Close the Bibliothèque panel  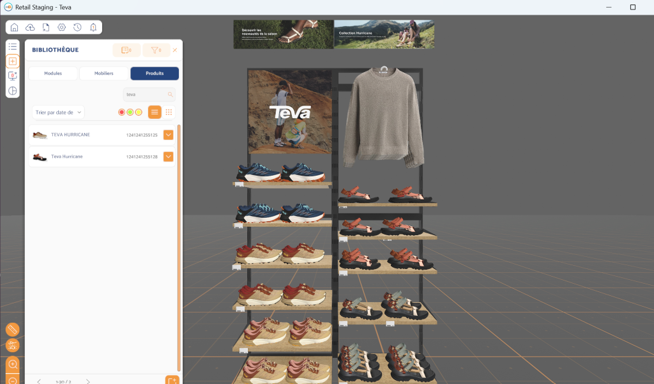coord(175,50)
